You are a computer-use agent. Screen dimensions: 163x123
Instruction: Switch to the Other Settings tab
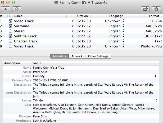(98, 56)
